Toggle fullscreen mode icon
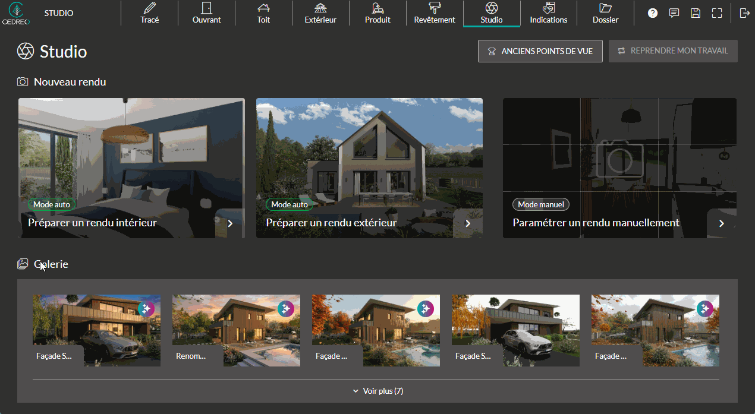The height and width of the screenshot is (414, 755). coord(717,13)
